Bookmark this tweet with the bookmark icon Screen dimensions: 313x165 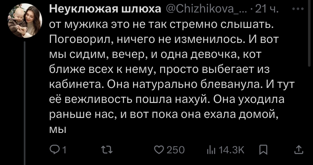coord(263,150)
